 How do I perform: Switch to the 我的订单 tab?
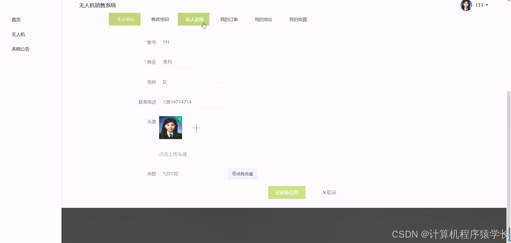click(229, 19)
